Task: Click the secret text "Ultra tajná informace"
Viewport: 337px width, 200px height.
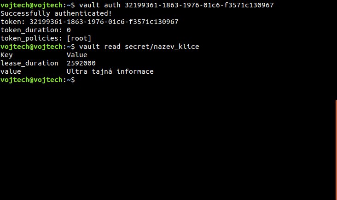Action: (x=110, y=71)
